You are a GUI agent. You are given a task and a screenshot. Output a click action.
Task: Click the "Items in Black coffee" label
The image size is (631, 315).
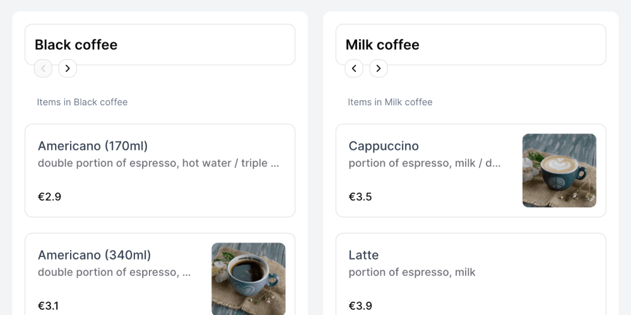(82, 102)
